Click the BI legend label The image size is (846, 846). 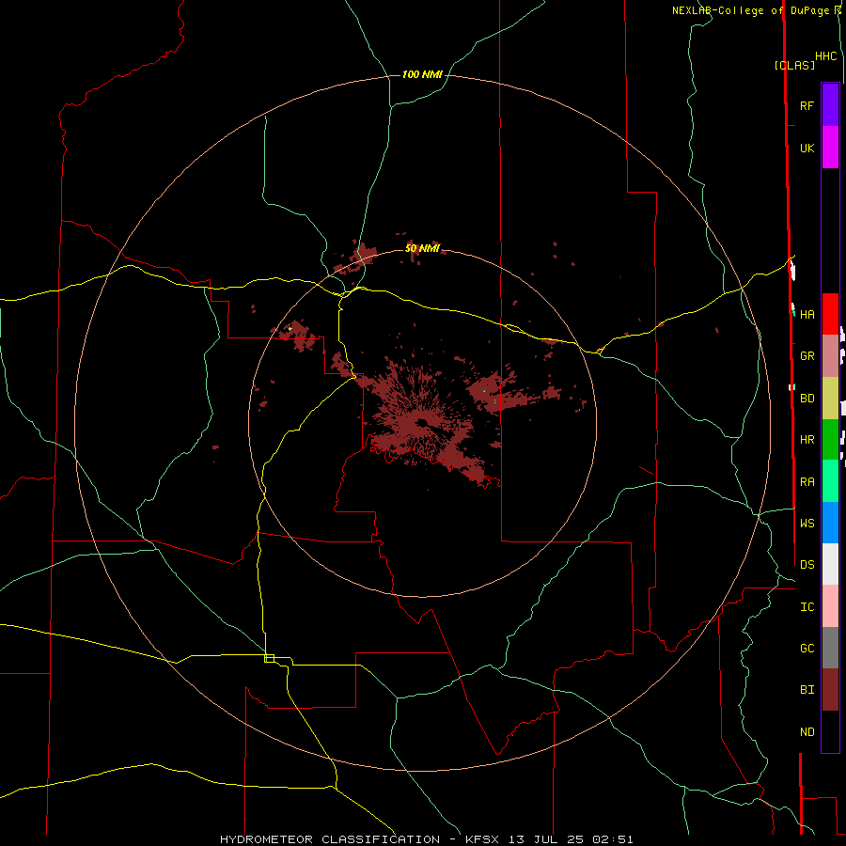[x=807, y=690]
